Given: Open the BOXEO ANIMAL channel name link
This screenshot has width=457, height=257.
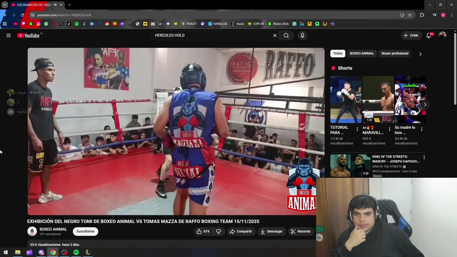Looking at the screenshot, I should click(x=53, y=229).
